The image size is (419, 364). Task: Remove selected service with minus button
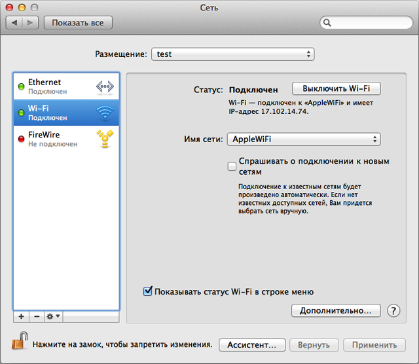click(37, 316)
